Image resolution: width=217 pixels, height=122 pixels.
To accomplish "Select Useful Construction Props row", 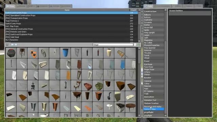I will click(x=72, y=13).
